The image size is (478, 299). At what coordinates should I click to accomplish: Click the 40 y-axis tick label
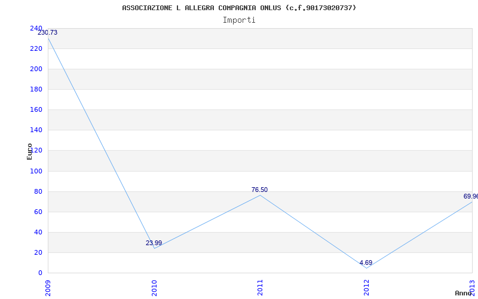[x=38, y=232]
